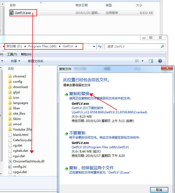Select the libav folder

(14, 108)
